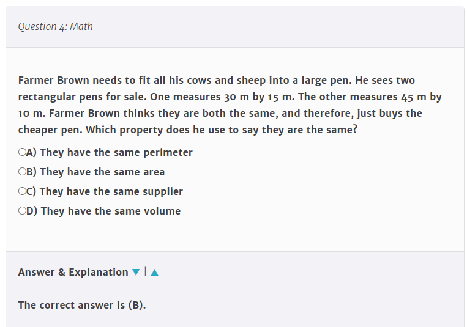Click the 'B)' option letter label

[31, 172]
